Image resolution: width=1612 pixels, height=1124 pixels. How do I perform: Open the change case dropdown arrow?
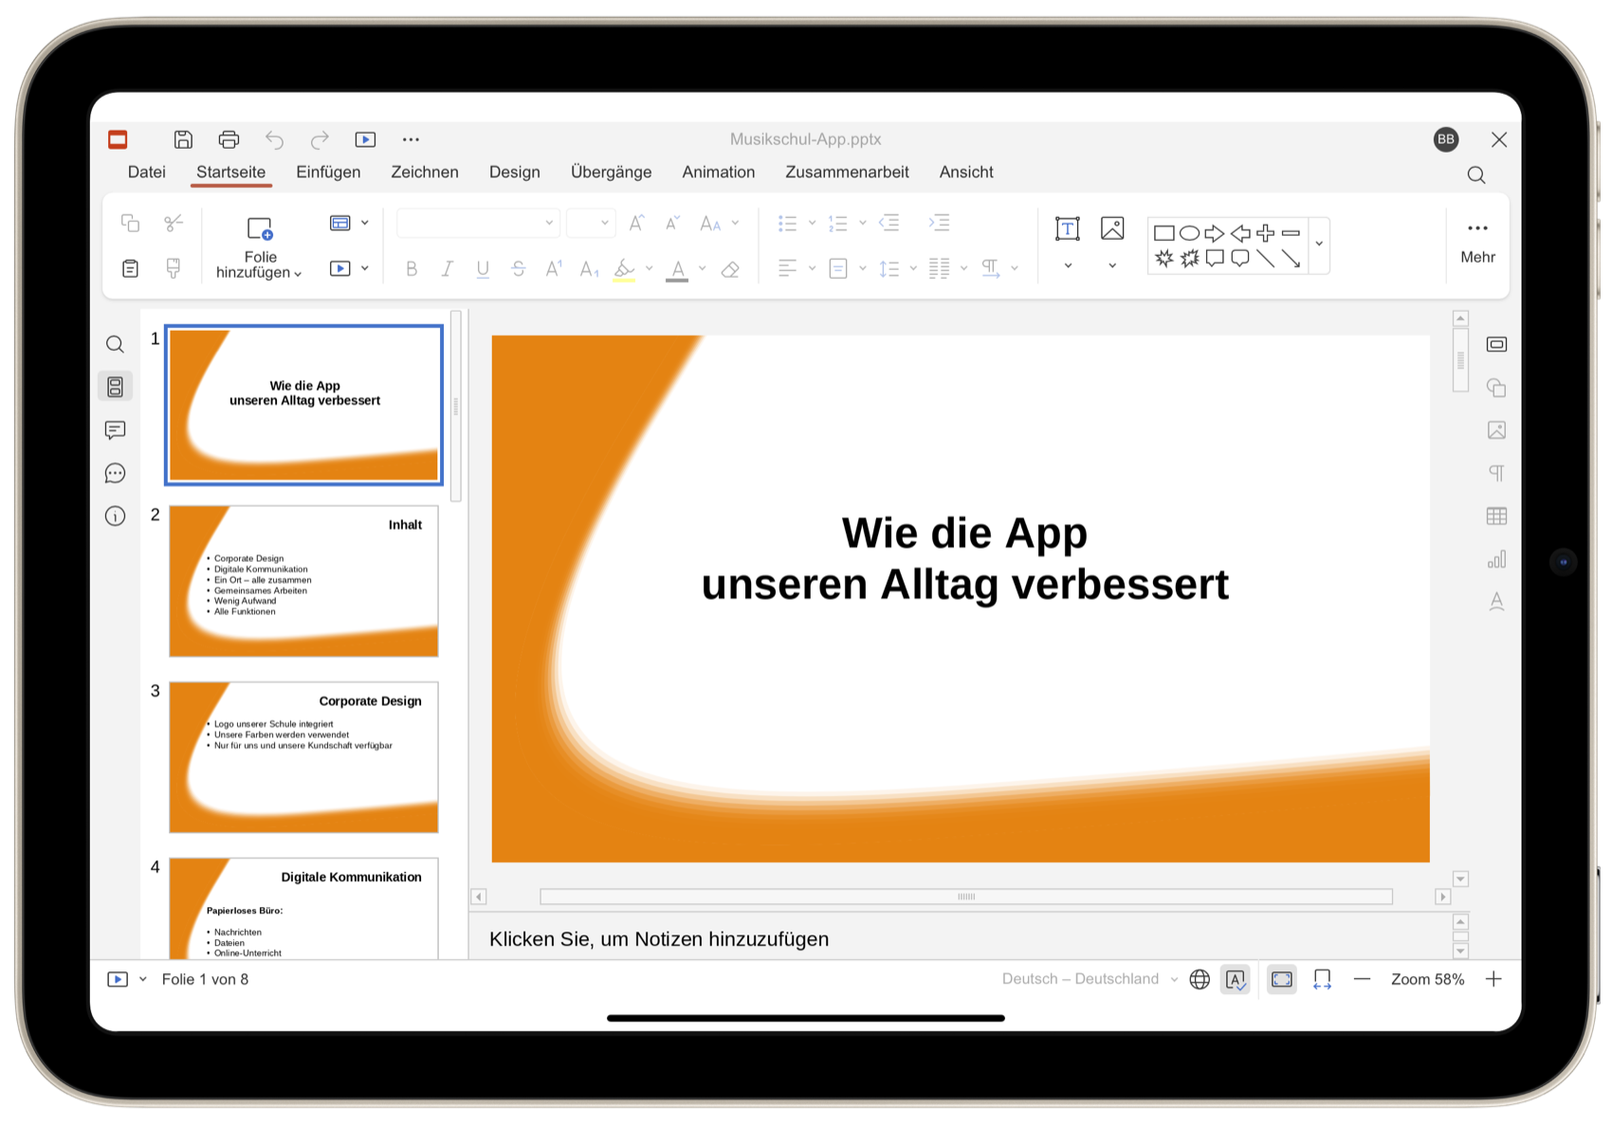(736, 224)
